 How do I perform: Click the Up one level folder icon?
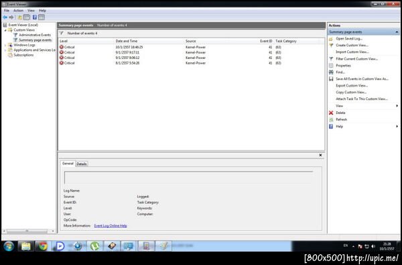coord(19,17)
